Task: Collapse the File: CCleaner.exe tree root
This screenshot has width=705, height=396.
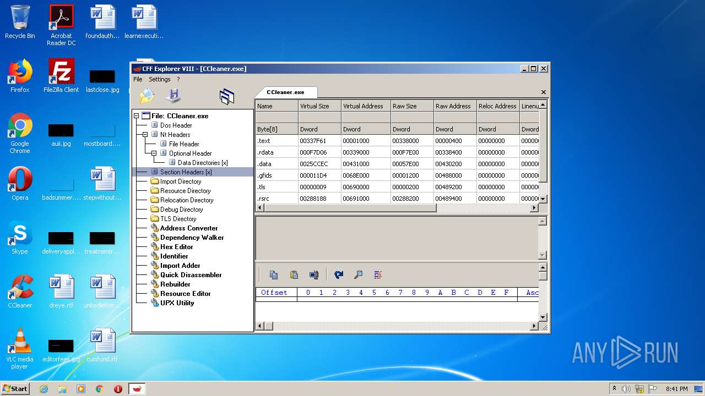Action: click(136, 116)
